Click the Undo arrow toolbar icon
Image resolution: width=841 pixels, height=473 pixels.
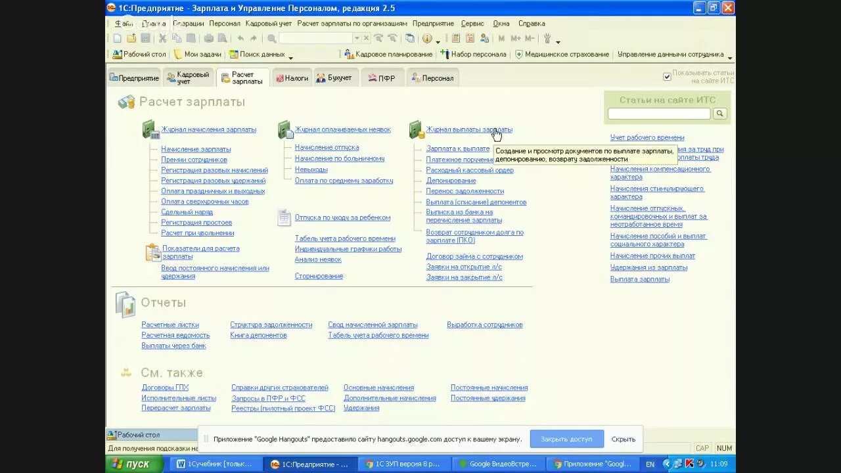240,38
